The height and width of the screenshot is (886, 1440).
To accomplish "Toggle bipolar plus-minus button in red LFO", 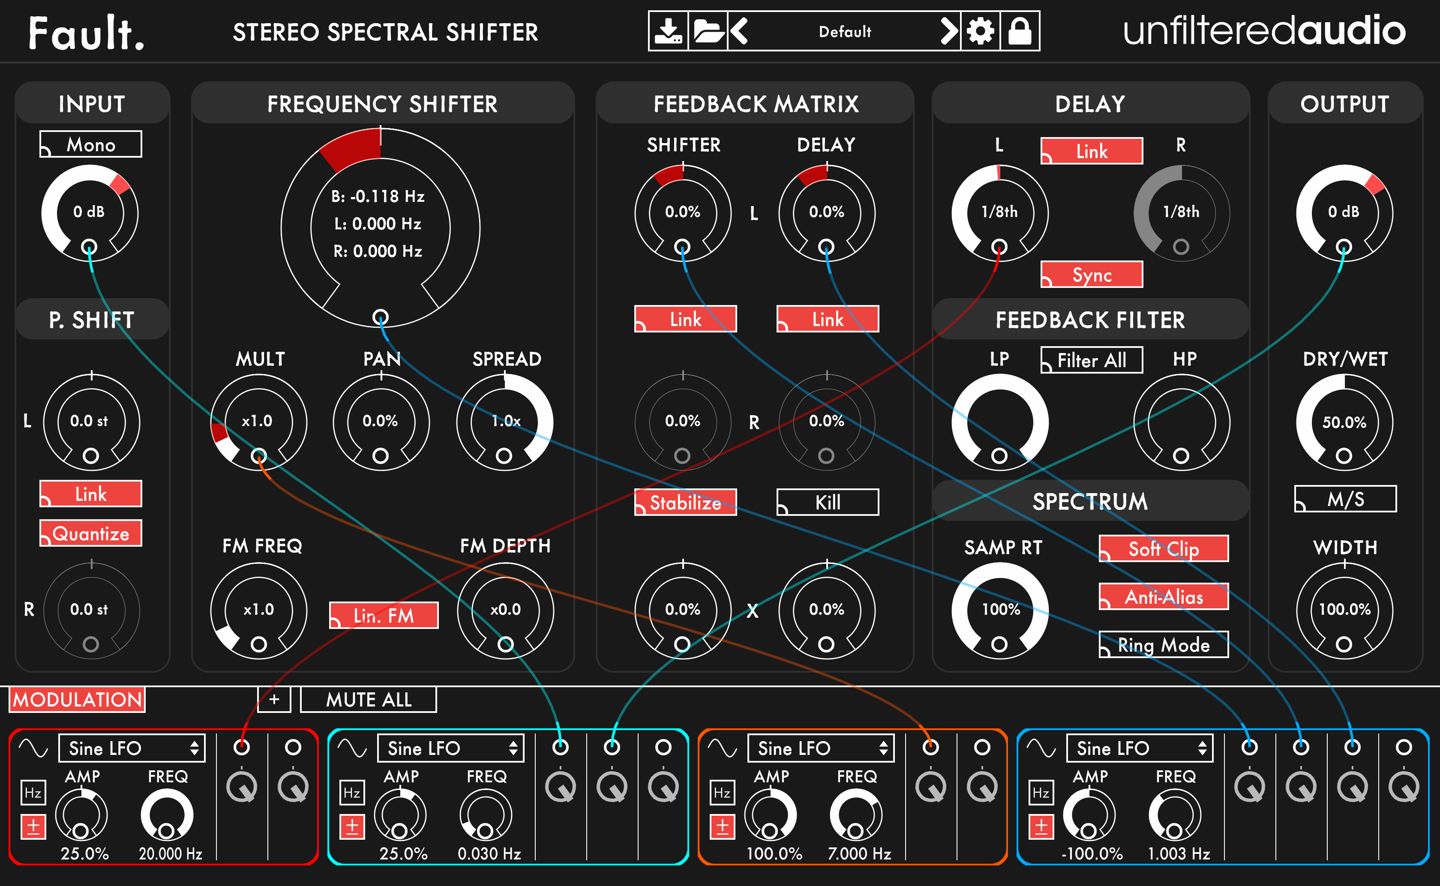I will tap(33, 827).
